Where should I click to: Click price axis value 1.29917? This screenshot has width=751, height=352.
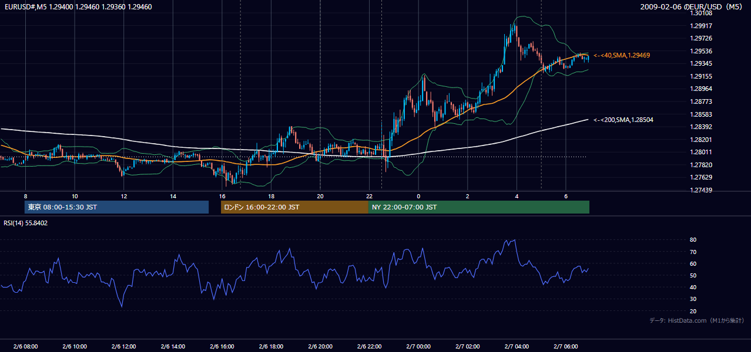701,26
